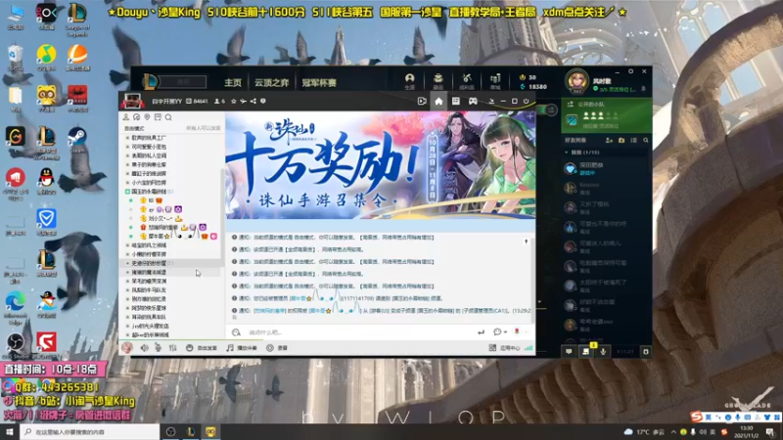
Task: Click the bug report icon at League bottom-right
Action: (x=646, y=352)
